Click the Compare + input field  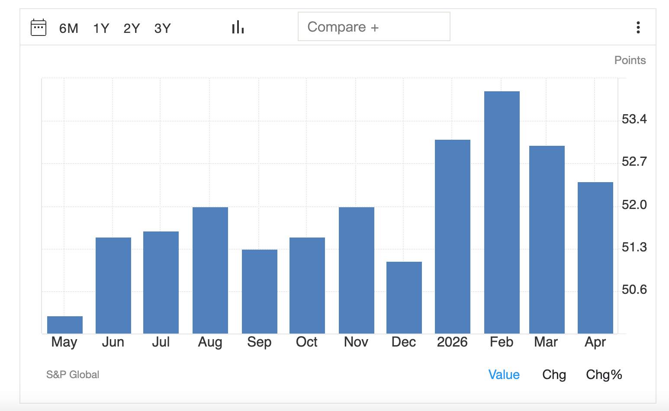tap(374, 27)
